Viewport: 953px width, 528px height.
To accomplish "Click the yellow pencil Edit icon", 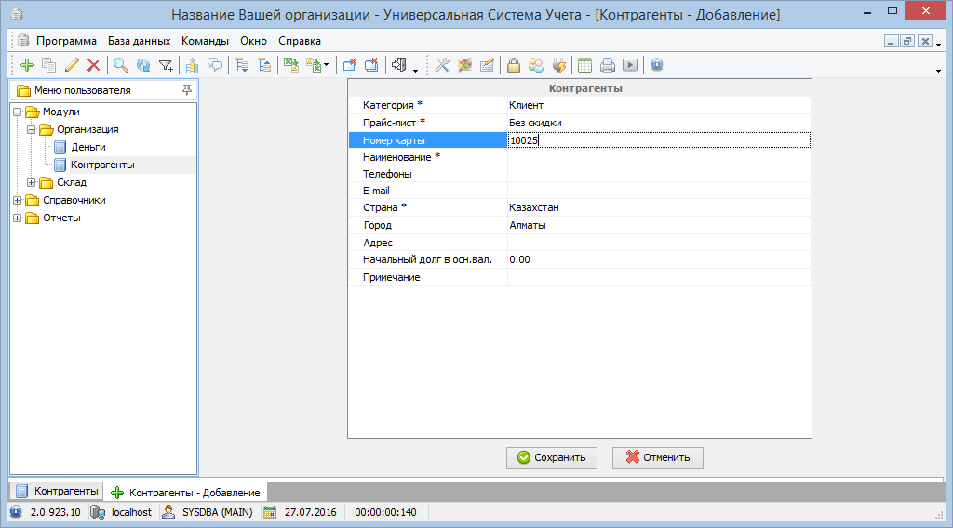I will (x=72, y=65).
